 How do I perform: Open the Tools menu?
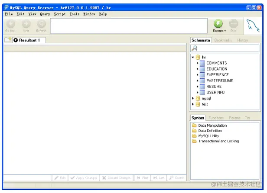[75, 14]
